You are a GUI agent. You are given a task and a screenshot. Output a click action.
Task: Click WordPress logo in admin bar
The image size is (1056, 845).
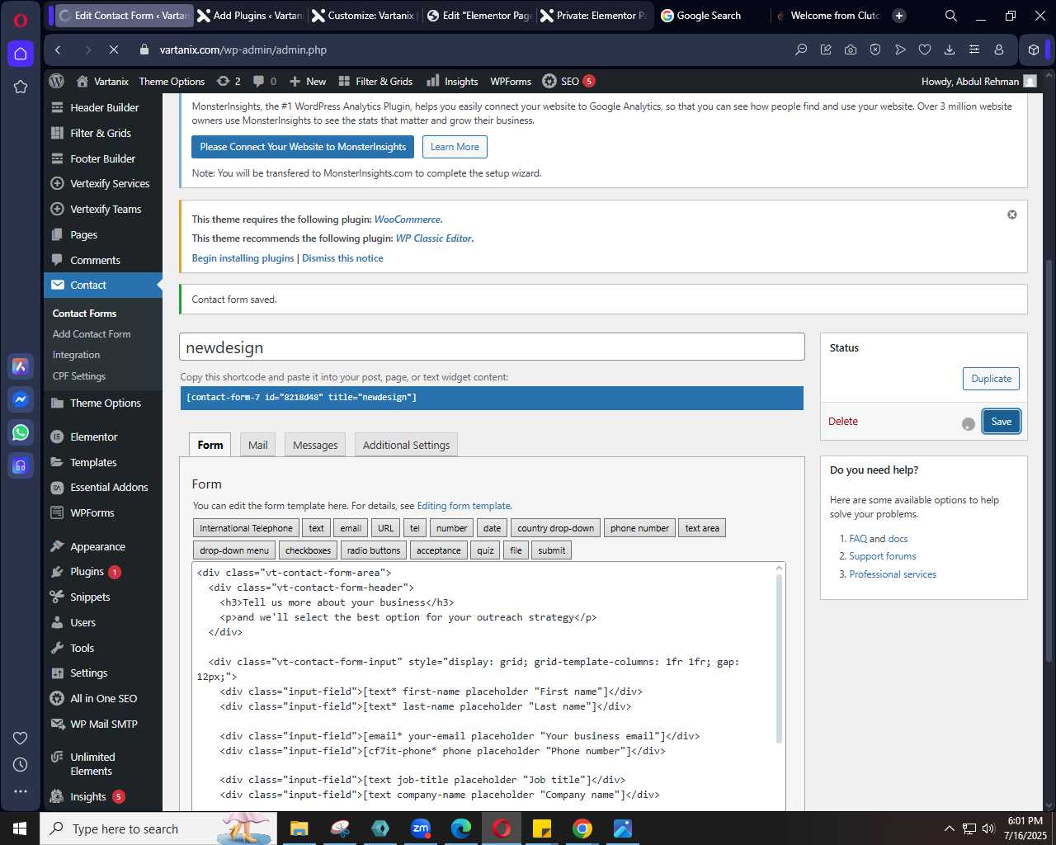tap(57, 81)
